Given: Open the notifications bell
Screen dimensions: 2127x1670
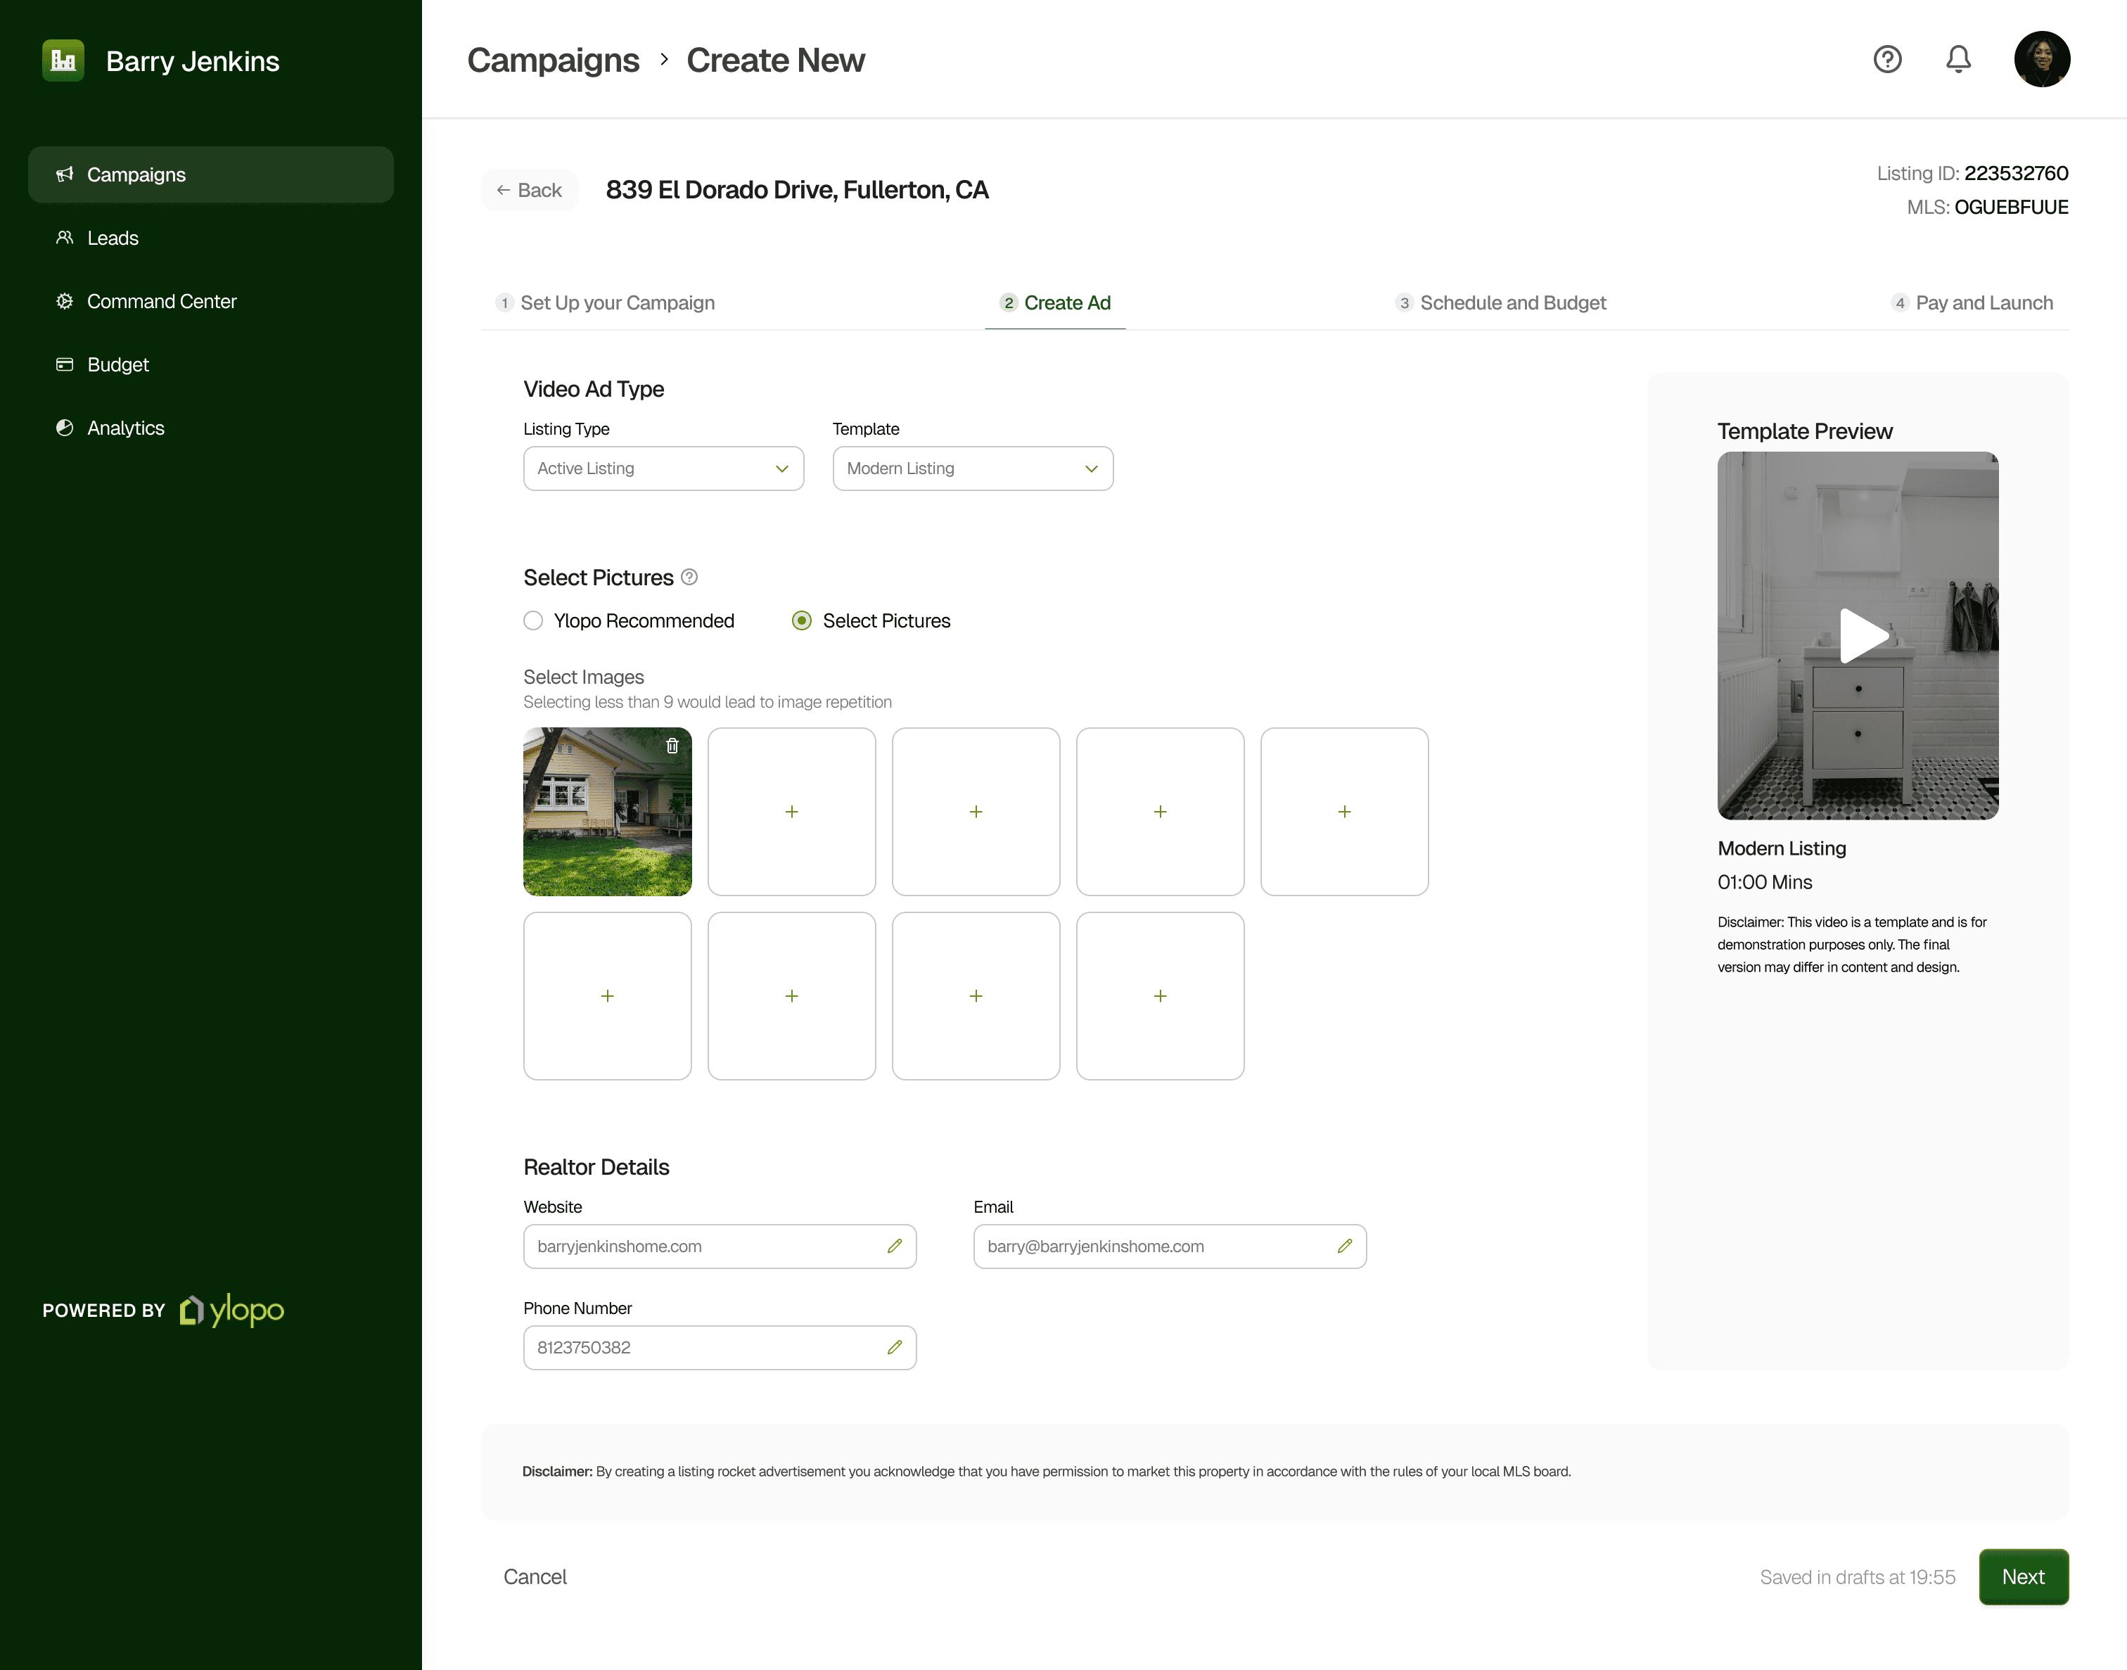Looking at the screenshot, I should pyautogui.click(x=1958, y=60).
